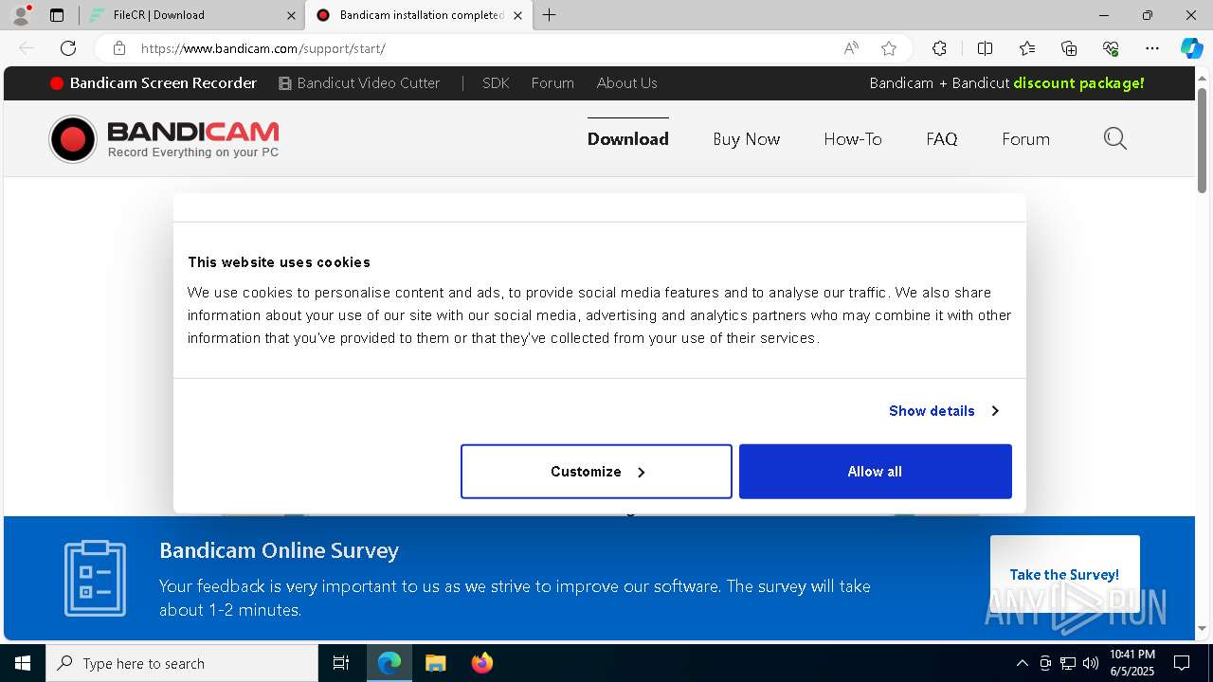Open the taskbar clock and date

(x=1132, y=663)
